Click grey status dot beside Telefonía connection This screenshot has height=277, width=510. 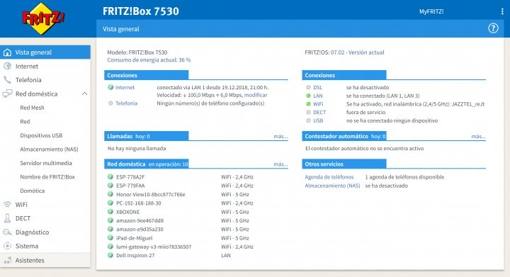tap(110, 103)
